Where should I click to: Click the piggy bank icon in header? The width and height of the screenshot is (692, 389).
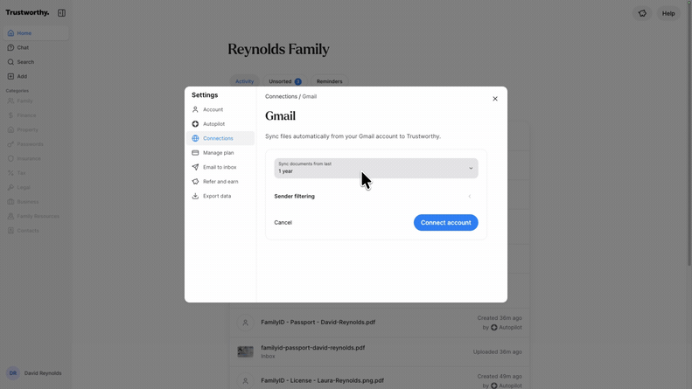[x=642, y=13]
